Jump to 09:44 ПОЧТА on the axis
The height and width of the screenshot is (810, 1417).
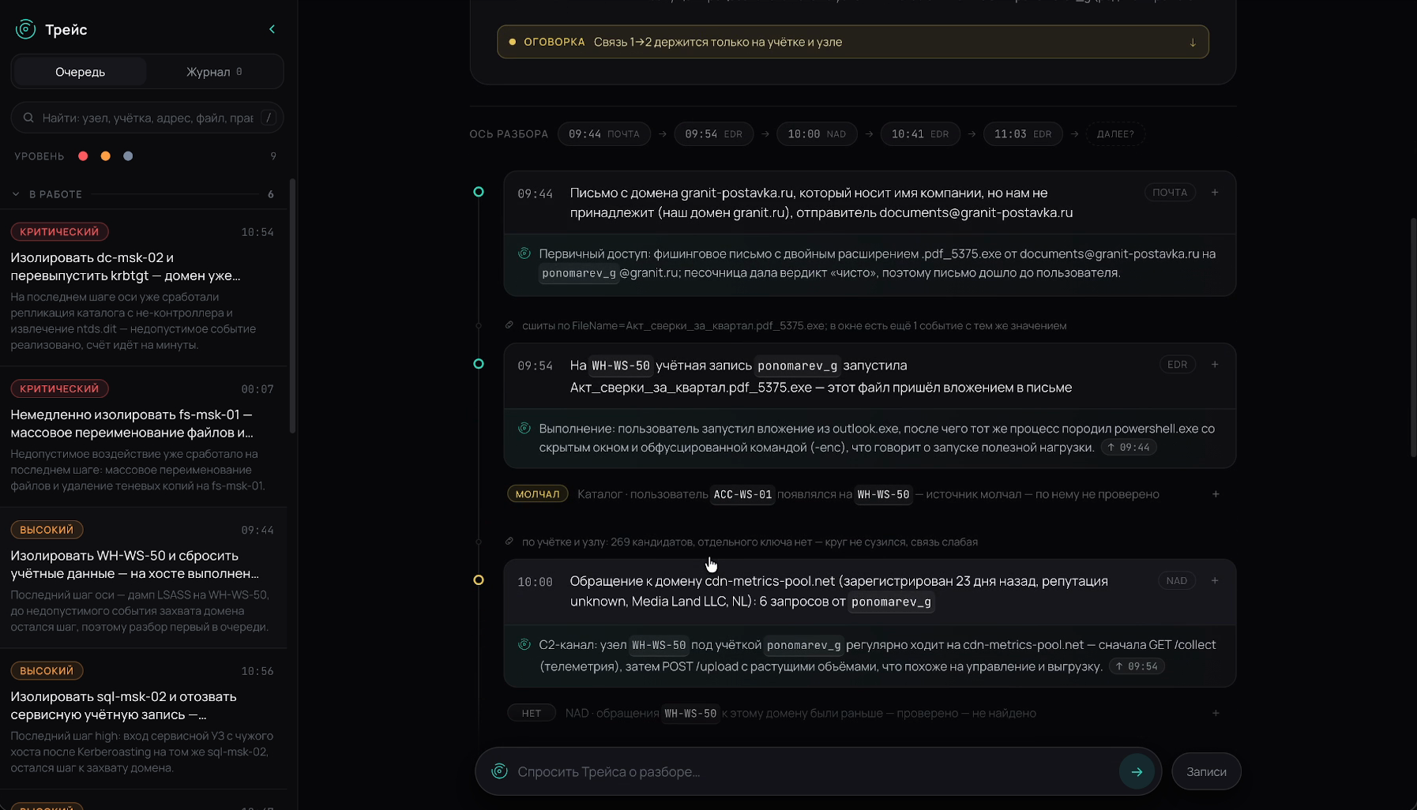point(604,134)
